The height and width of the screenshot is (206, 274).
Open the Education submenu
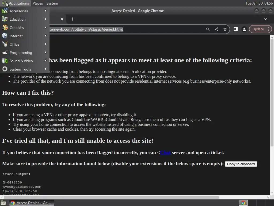pos(25,19)
